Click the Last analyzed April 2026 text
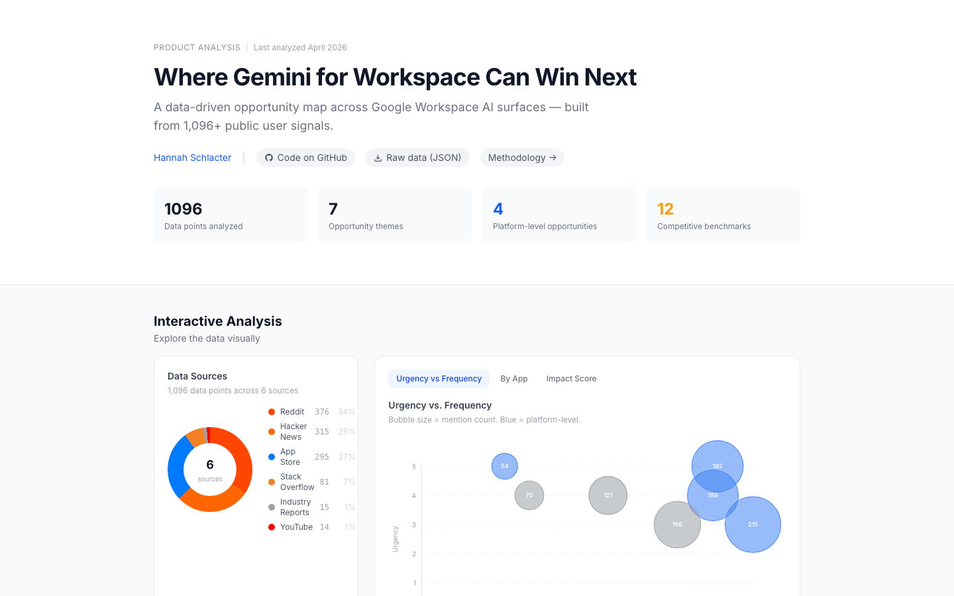This screenshot has width=954, height=596. pyautogui.click(x=300, y=48)
